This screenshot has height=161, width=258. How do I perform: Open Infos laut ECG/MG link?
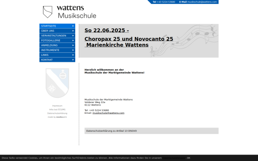point(57,109)
